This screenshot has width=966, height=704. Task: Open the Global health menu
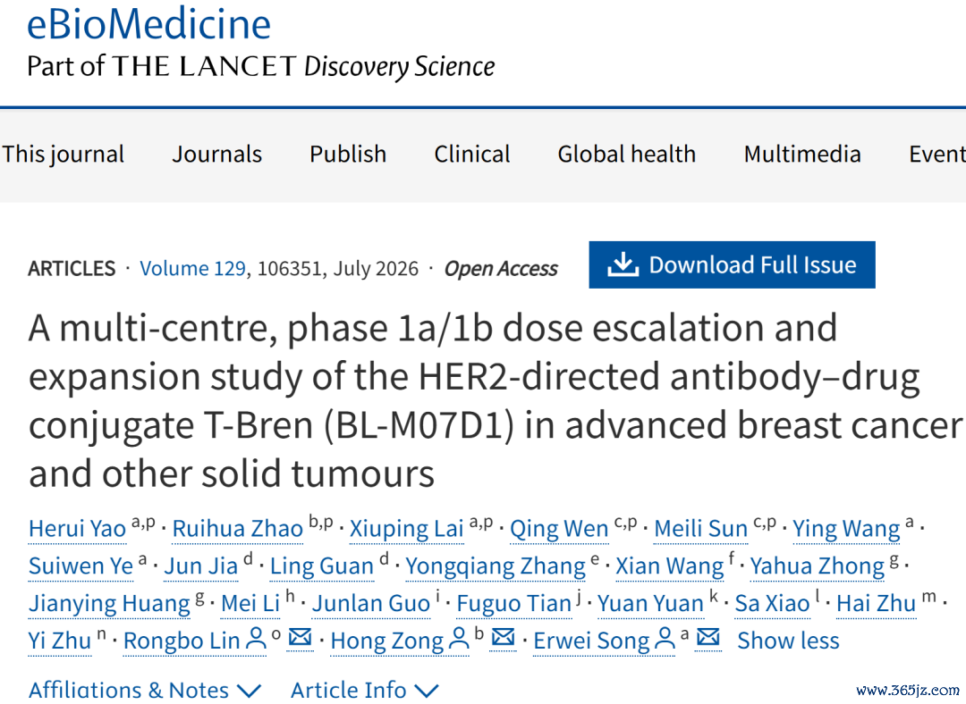click(x=626, y=154)
